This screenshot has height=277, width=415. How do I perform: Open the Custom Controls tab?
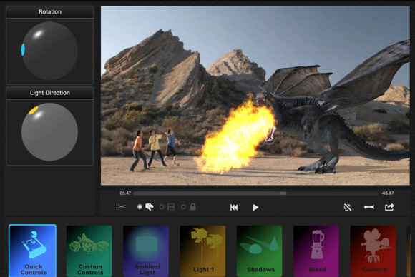(89, 251)
